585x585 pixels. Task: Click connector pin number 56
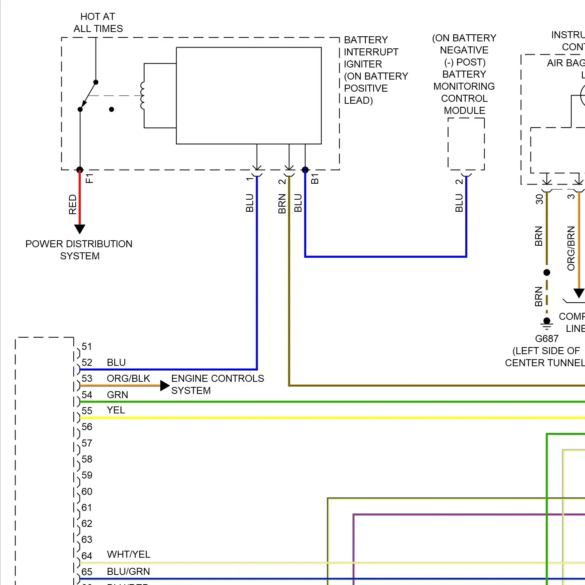point(87,427)
